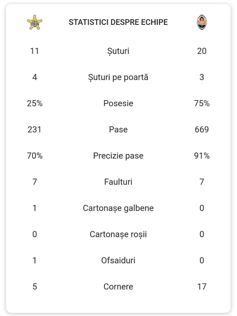Click the orange and black shield team logo
This screenshot has width=237, height=316.
click(202, 23)
